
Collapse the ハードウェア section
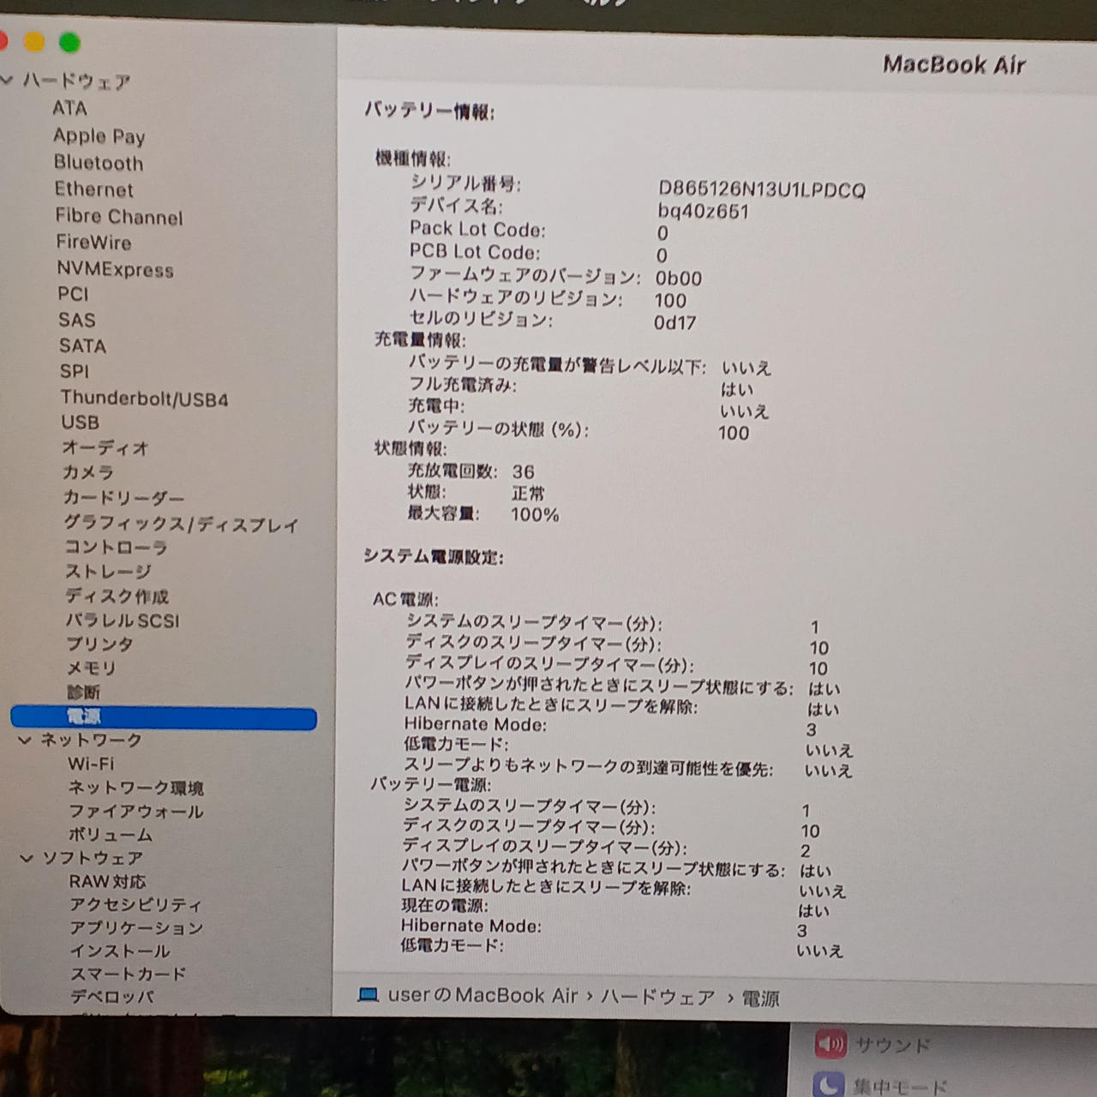point(8,81)
